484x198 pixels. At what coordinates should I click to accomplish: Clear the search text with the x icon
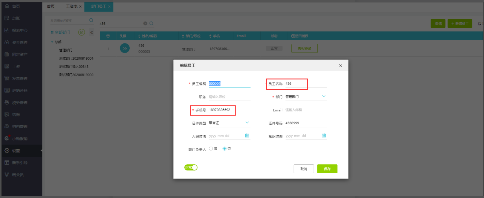pos(145,24)
